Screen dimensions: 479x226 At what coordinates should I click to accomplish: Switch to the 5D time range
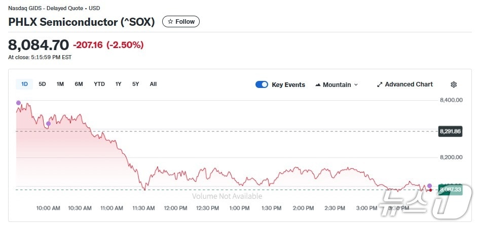[43, 84]
